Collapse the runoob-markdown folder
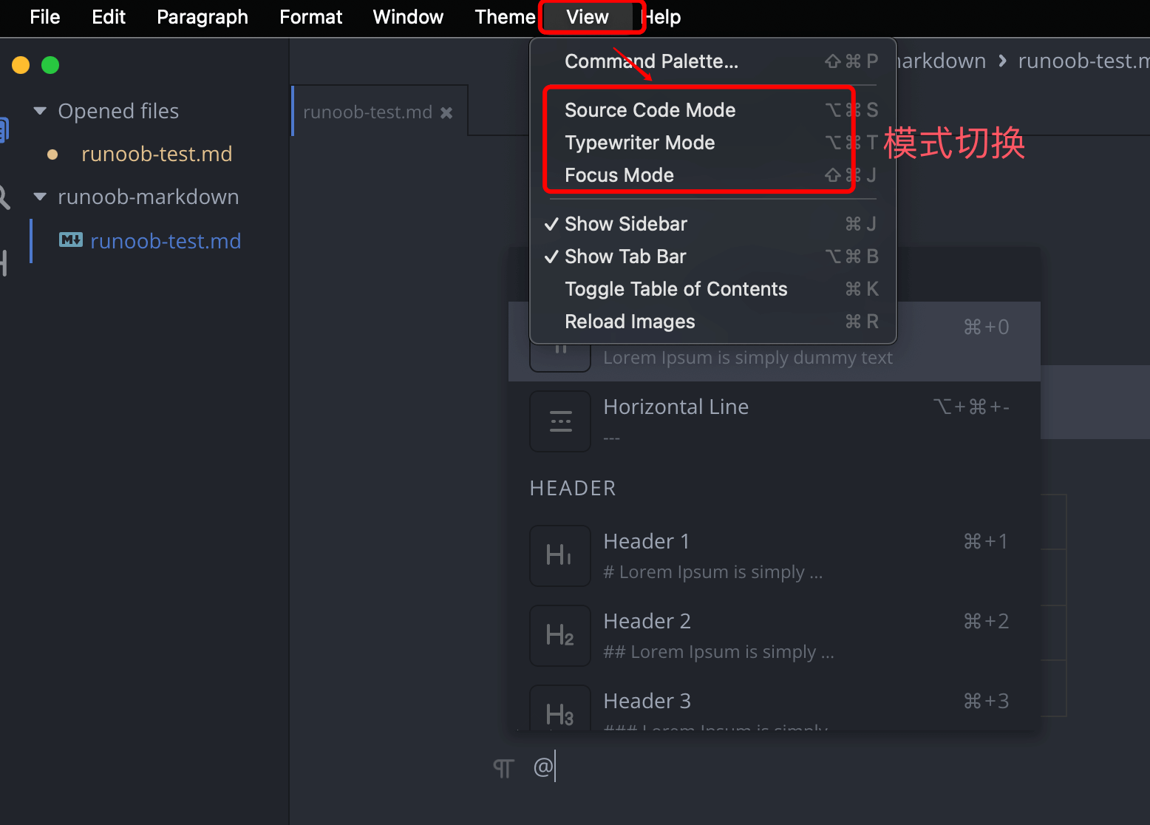Viewport: 1150px width, 825px height. 41,197
